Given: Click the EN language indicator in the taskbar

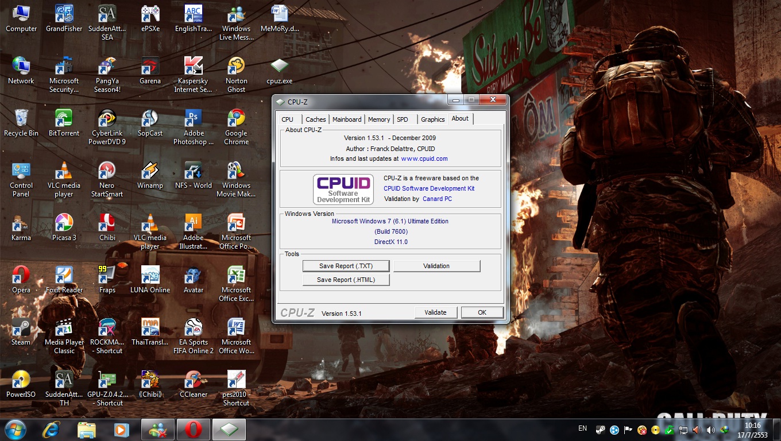Looking at the screenshot, I should [583, 428].
